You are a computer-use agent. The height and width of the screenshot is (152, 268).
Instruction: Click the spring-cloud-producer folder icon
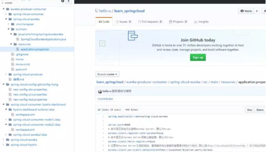[x=10, y=74]
